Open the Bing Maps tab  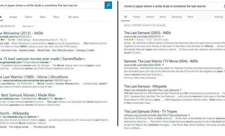pos(43,17)
